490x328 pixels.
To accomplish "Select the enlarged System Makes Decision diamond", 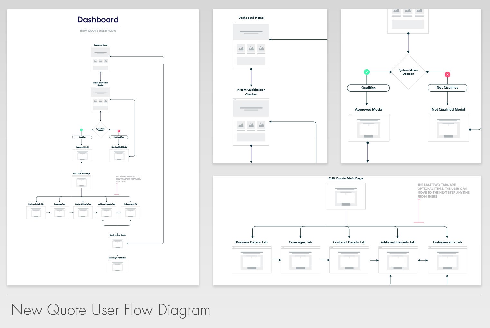I will 408,72.
